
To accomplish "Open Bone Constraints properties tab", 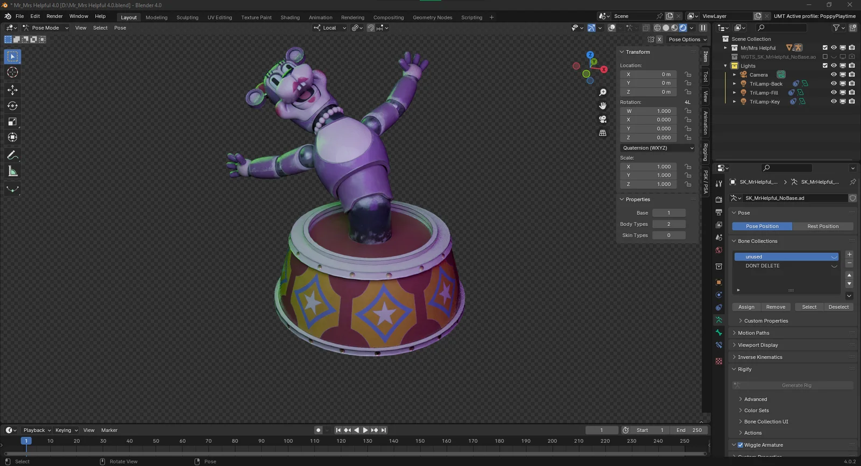I will pyautogui.click(x=719, y=345).
